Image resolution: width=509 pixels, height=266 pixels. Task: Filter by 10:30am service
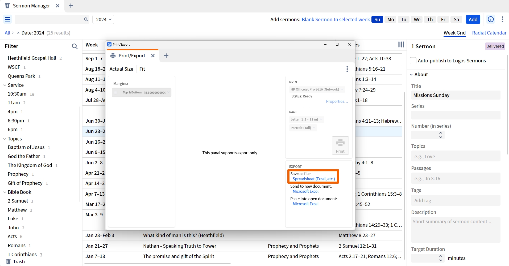[17, 94]
